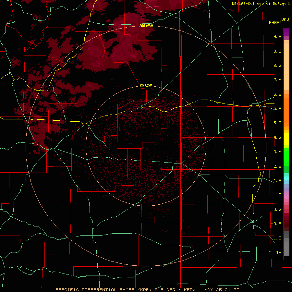Click the 9.8 scale value
The width and height of the screenshot is (292, 292).
point(277,36)
